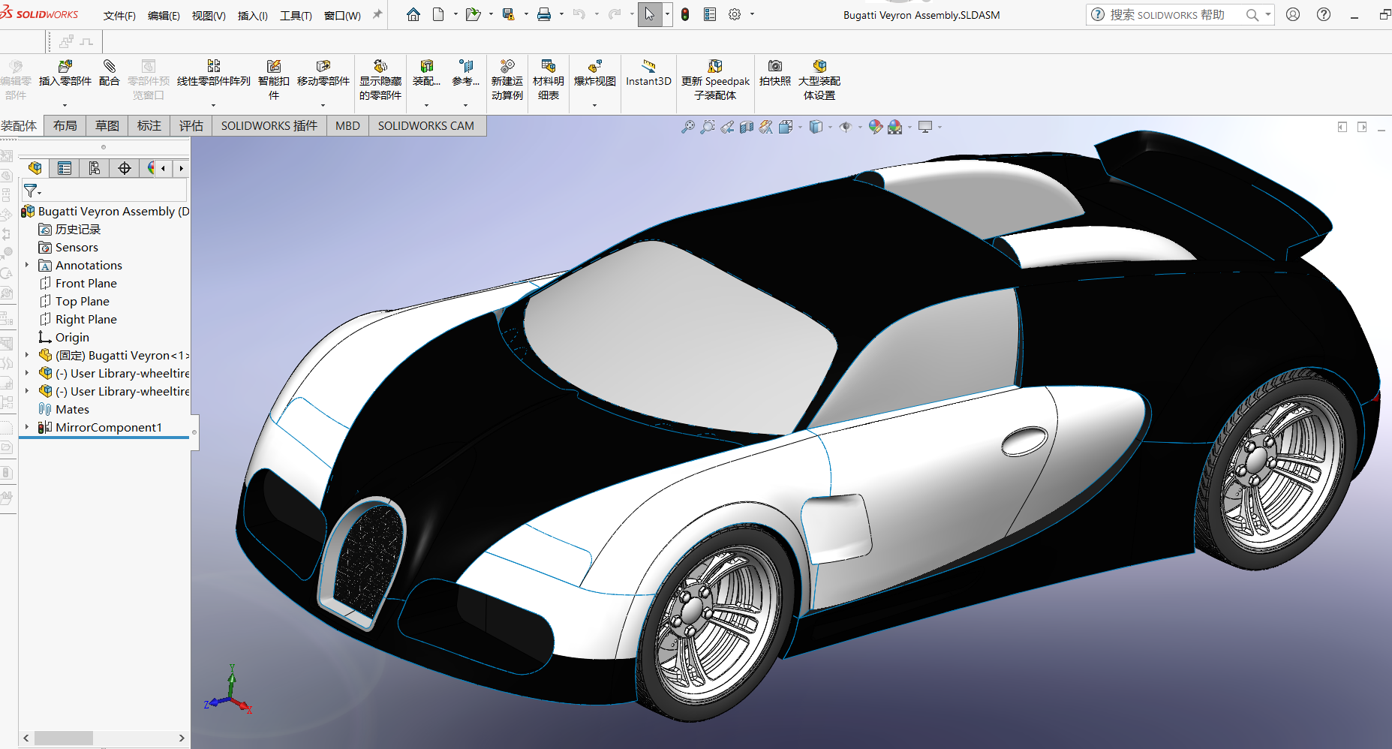Click the tree filter funnel icon
This screenshot has height=749, width=1392.
click(30, 191)
